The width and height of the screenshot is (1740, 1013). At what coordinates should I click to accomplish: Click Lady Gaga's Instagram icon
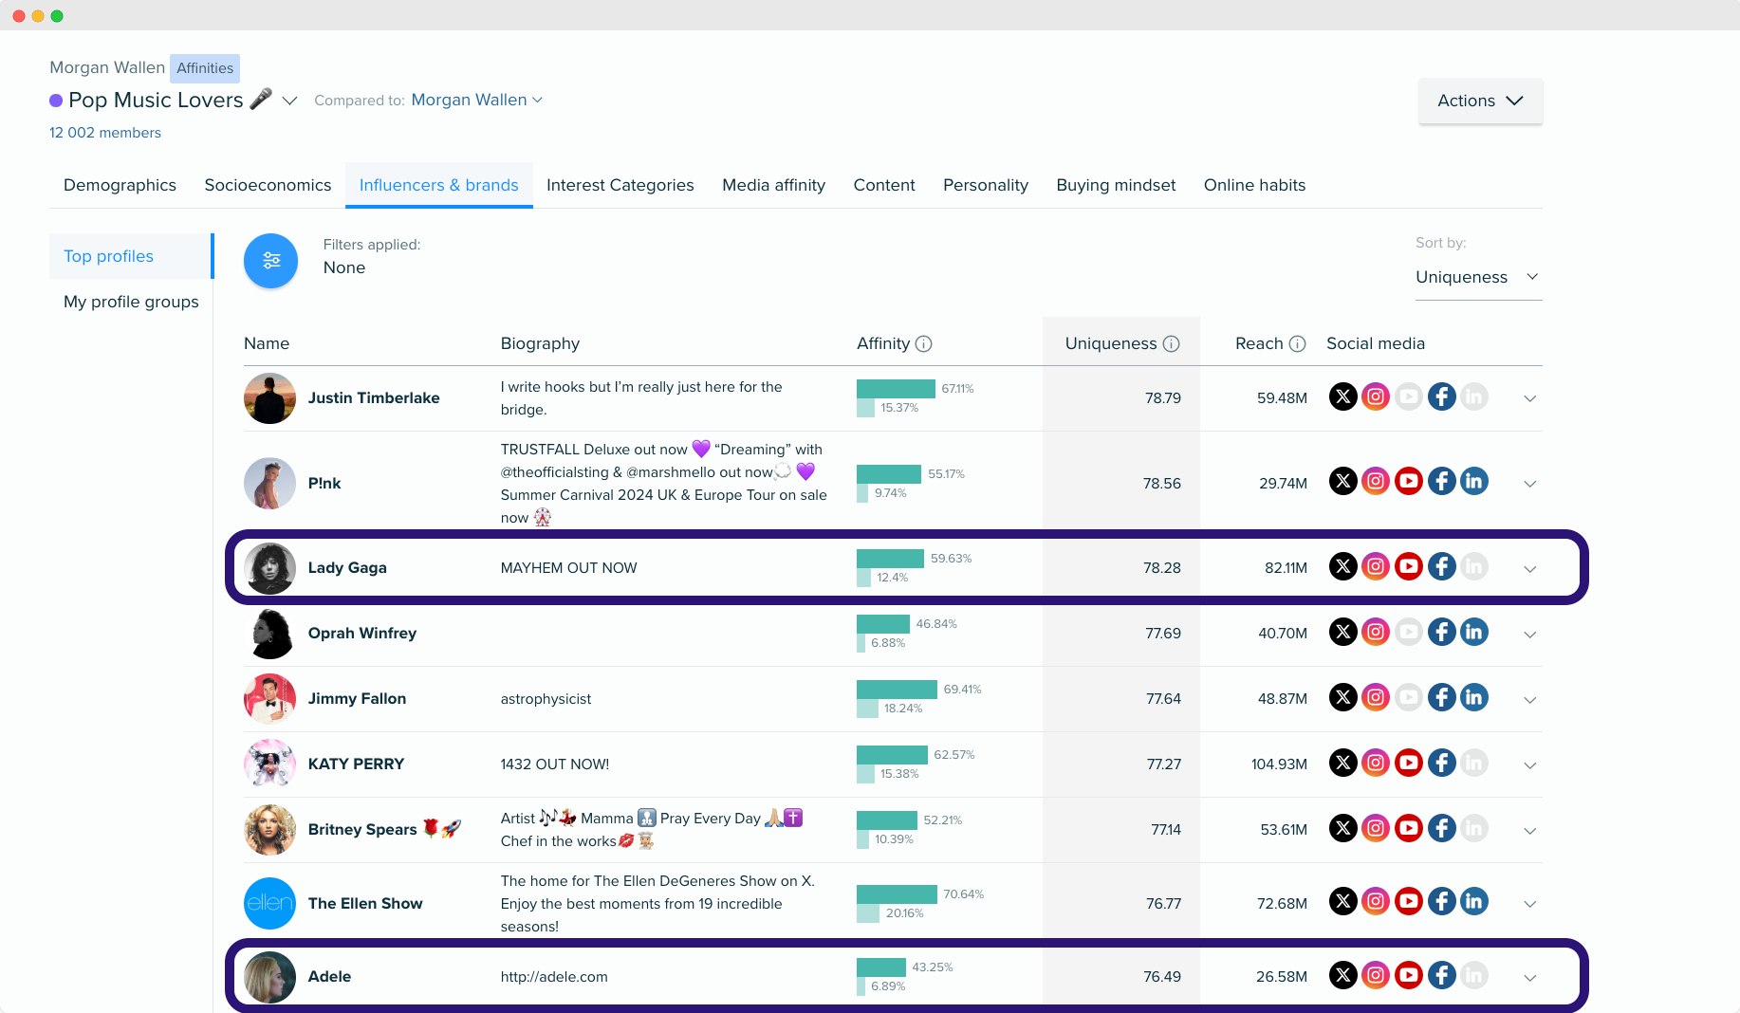click(1376, 567)
